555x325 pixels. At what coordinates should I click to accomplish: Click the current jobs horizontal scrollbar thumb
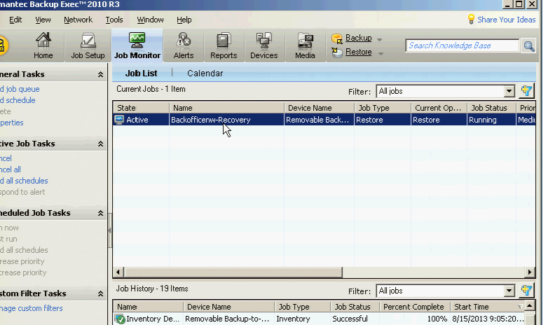pos(233,272)
